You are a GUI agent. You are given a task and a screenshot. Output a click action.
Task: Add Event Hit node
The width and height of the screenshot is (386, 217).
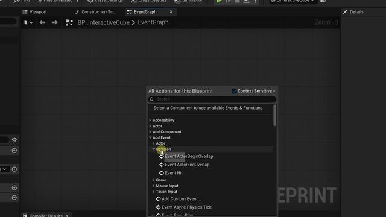point(174,173)
